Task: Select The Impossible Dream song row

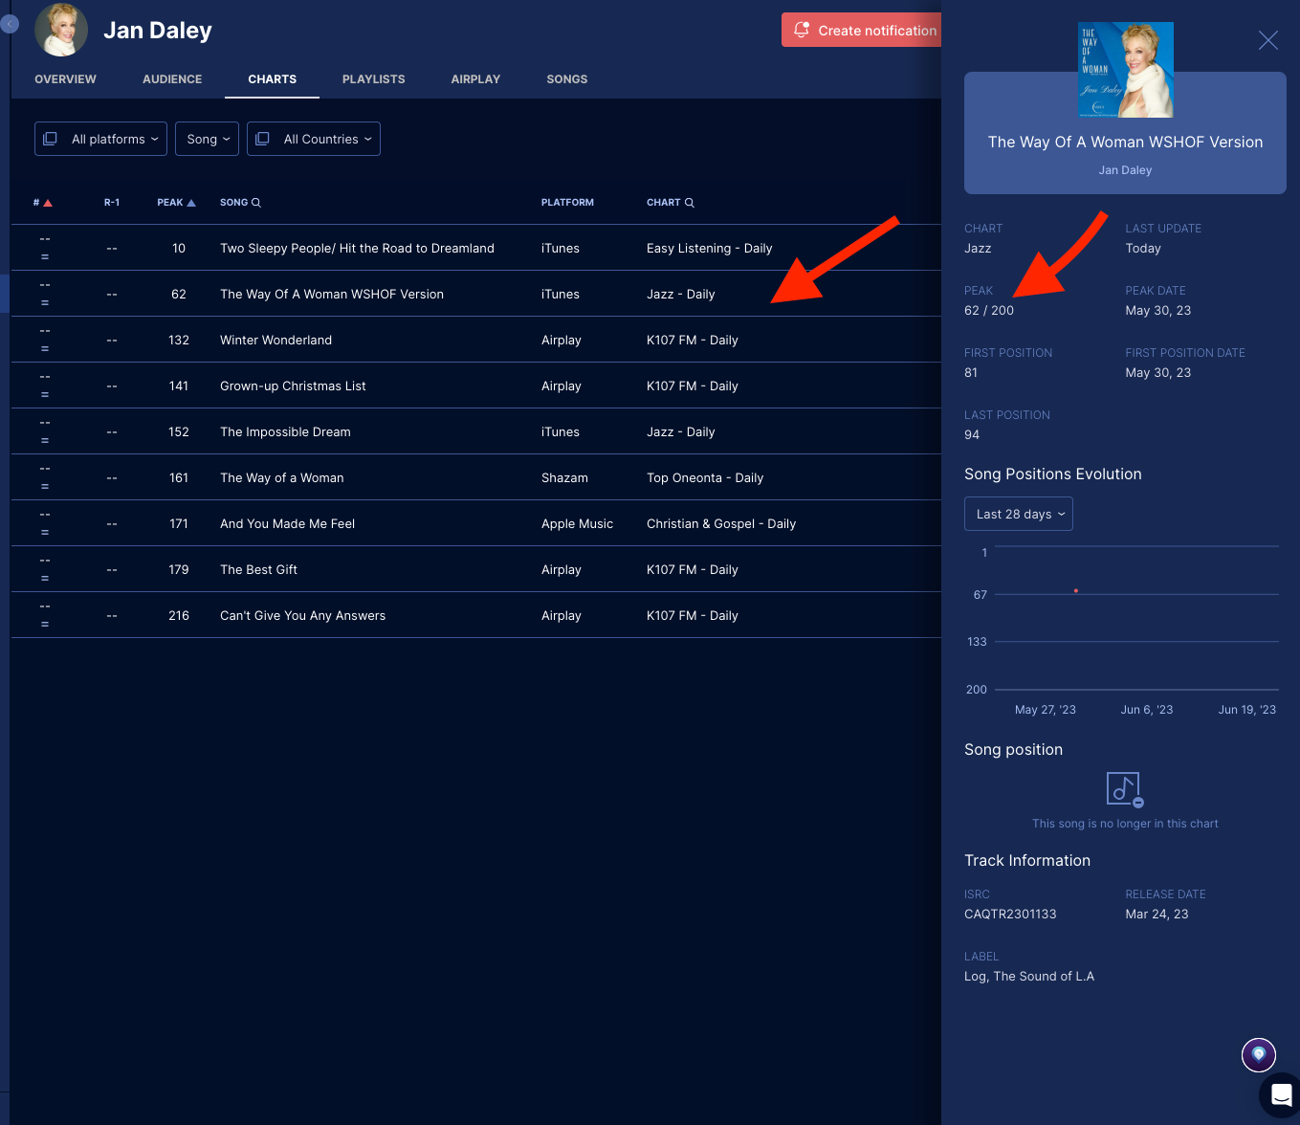Action: pos(476,431)
